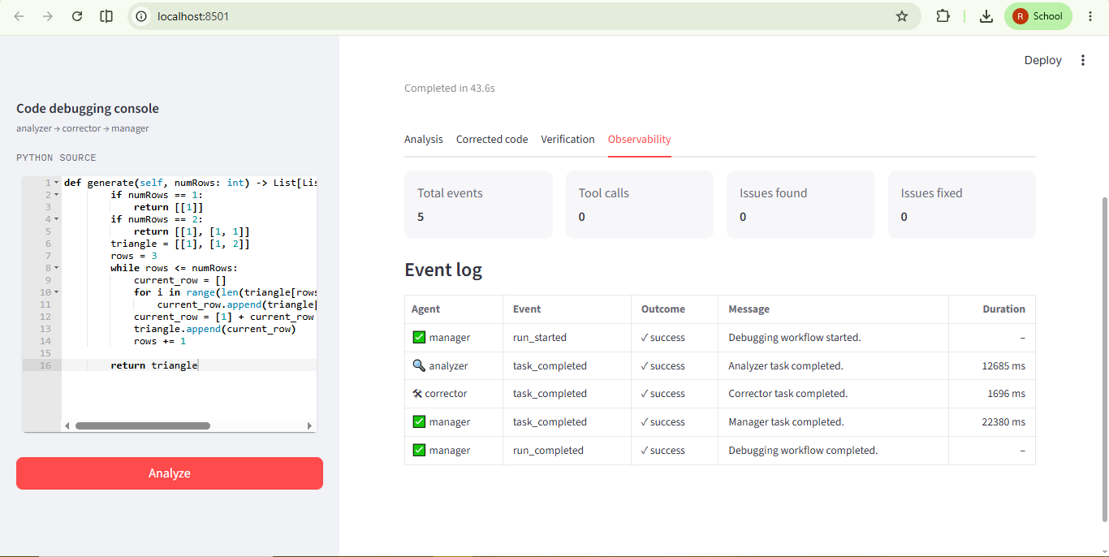Viewport: 1109px width, 557px height.
Task: Click the 'Completed in 43.6s' status text
Action: 450,88
